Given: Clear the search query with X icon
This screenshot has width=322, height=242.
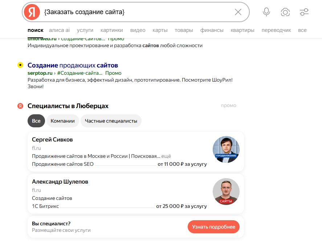Looking at the screenshot, I should (238, 12).
